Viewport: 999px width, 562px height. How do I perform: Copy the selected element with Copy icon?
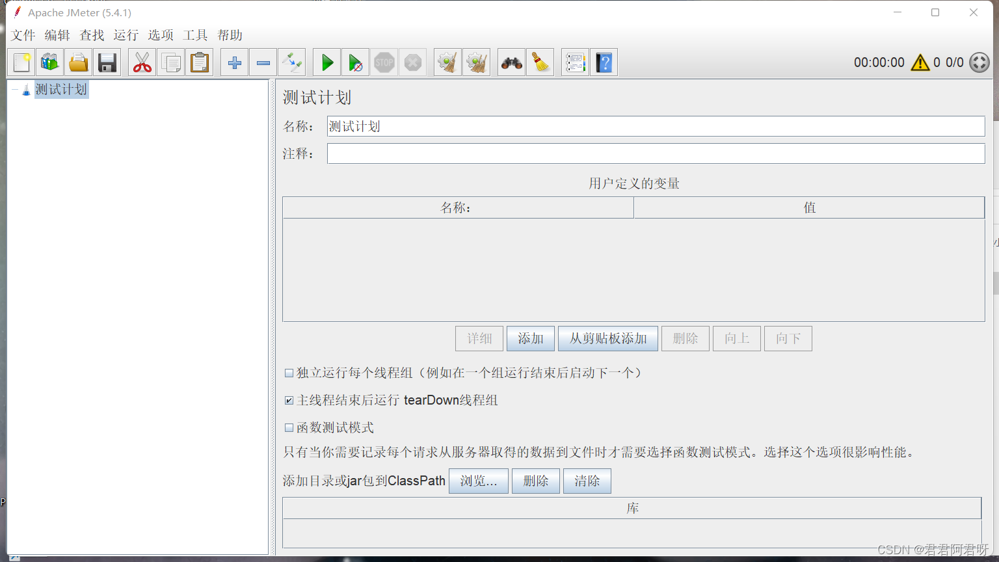170,62
